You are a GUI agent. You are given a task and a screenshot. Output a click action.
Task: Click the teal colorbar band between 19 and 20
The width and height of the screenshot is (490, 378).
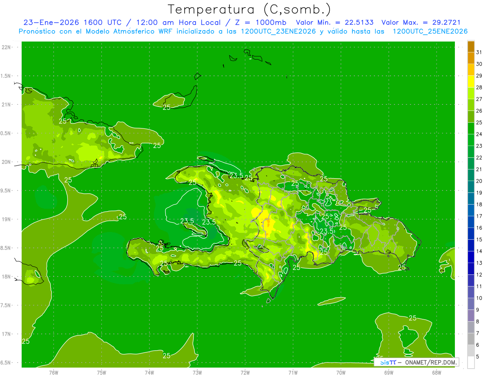point(471,187)
